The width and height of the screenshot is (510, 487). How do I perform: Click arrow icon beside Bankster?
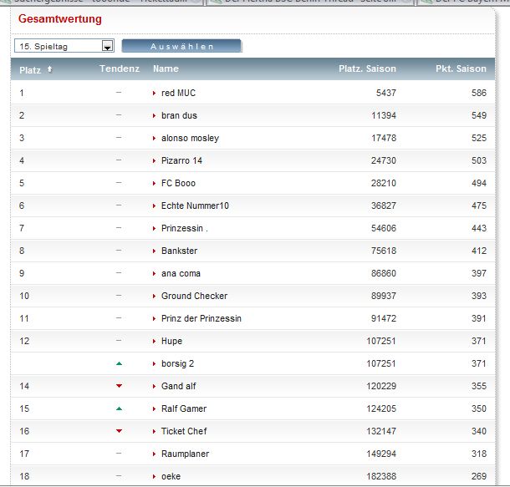pos(155,251)
